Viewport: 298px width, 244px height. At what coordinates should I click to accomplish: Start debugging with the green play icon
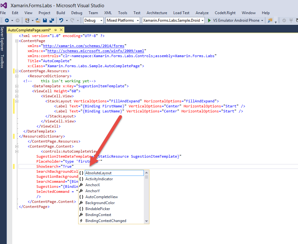[x=209, y=20]
